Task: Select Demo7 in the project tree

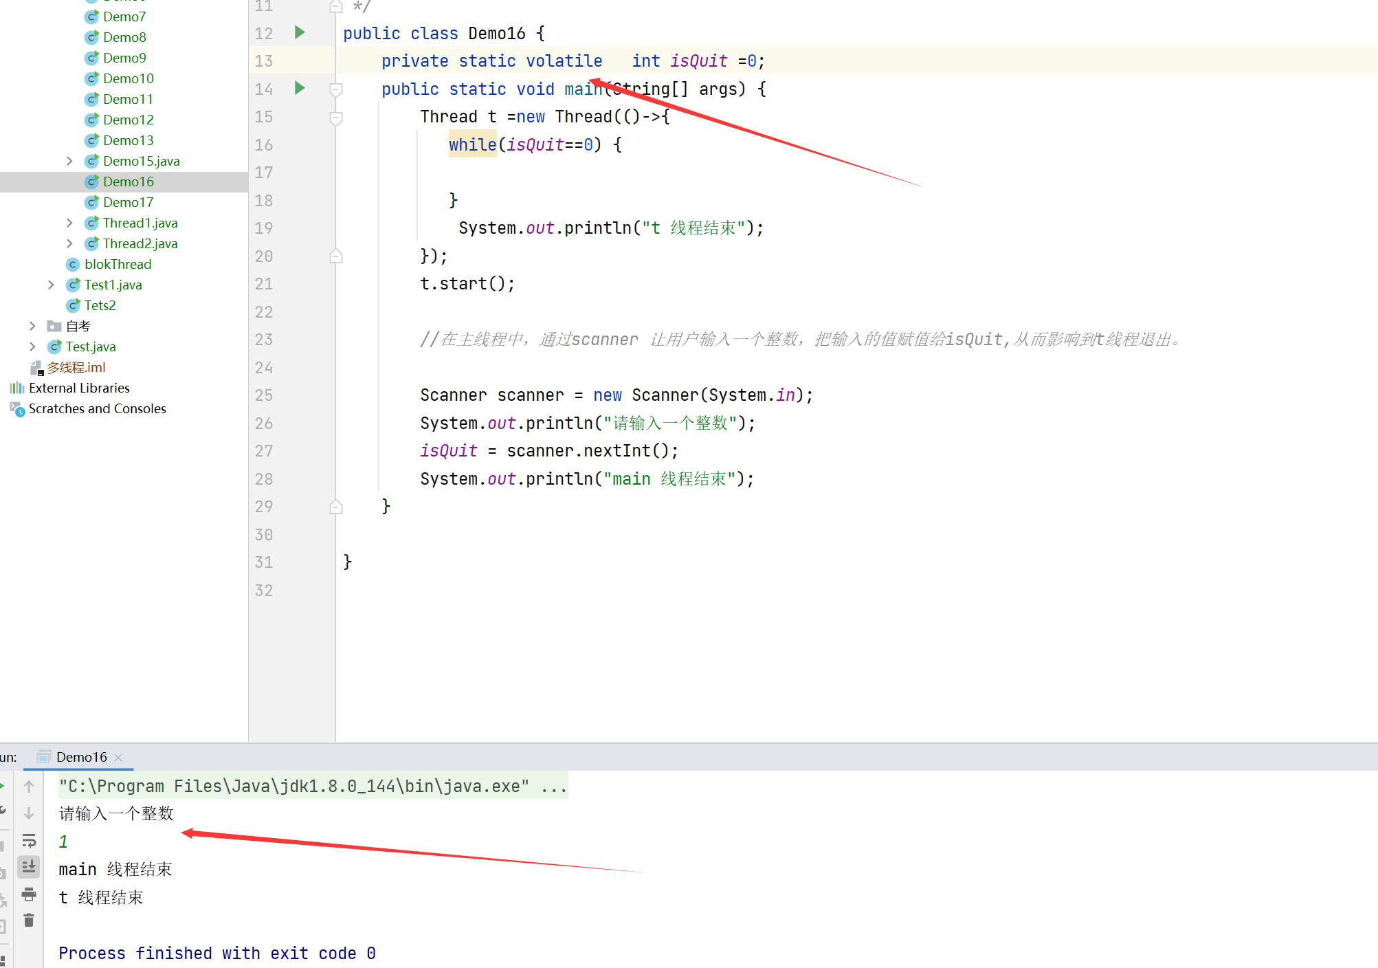Action: [x=124, y=16]
